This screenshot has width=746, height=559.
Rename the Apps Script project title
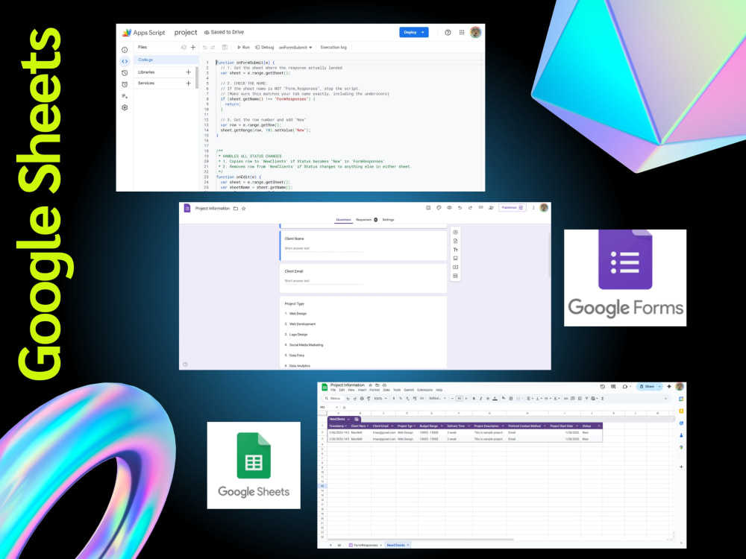coord(186,32)
